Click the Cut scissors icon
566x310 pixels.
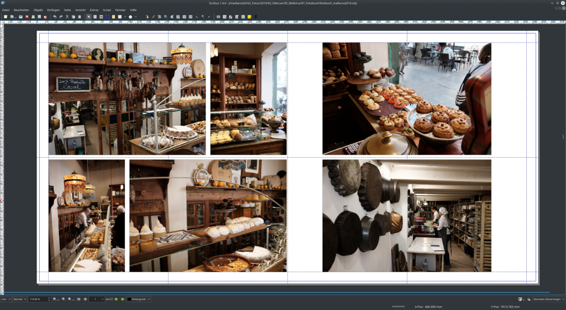(x=67, y=17)
